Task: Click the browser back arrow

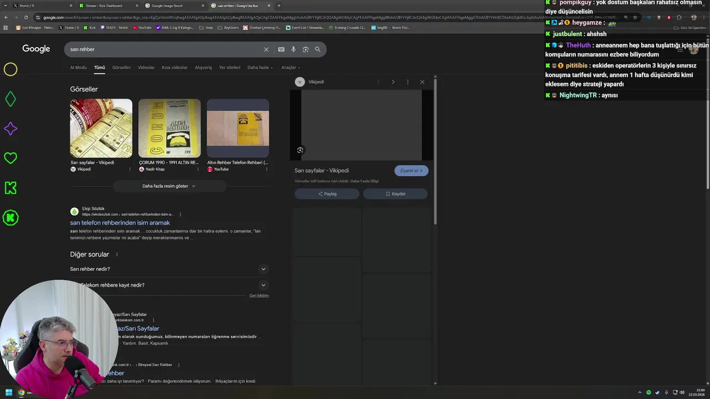Action: 6,17
